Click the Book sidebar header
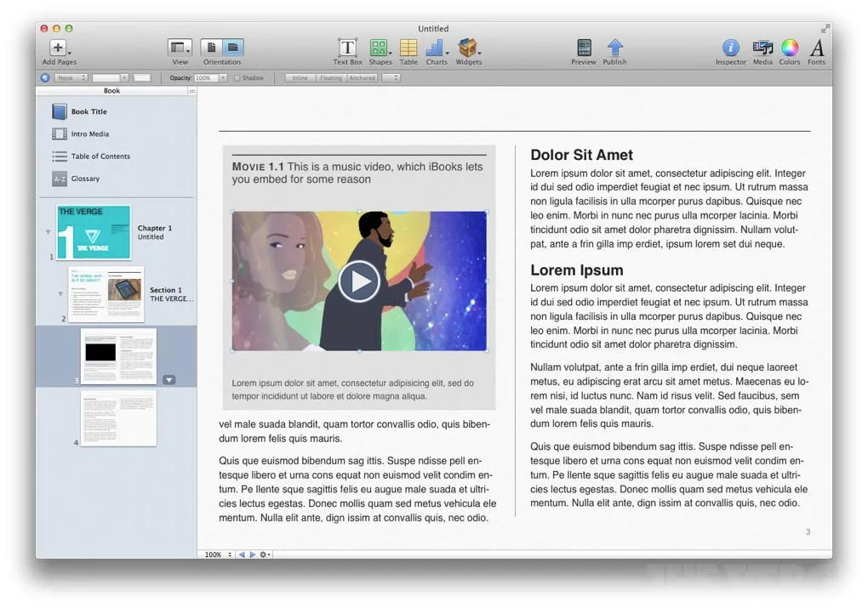The height and width of the screenshot is (608, 868). click(111, 91)
